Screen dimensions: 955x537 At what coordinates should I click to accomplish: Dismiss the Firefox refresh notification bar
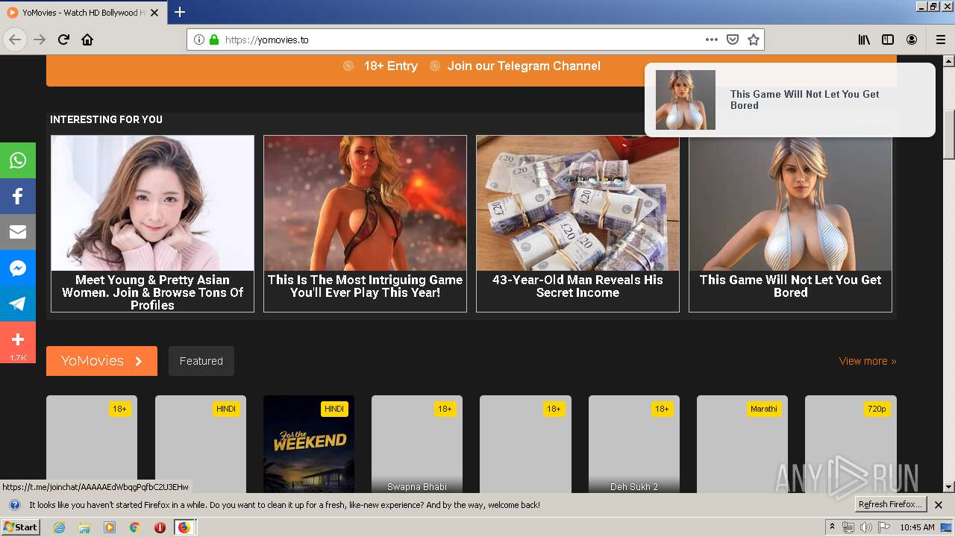coord(939,505)
